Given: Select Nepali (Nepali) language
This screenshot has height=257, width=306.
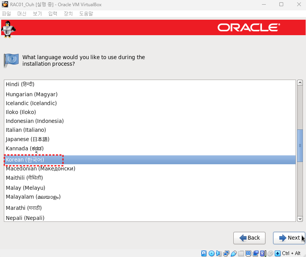Looking at the screenshot, I should point(150,218).
